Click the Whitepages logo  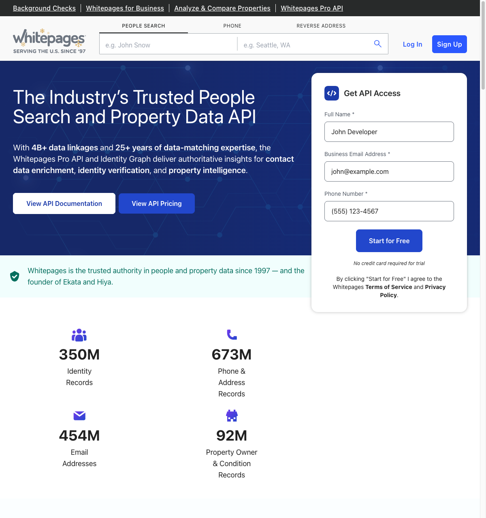tap(49, 41)
